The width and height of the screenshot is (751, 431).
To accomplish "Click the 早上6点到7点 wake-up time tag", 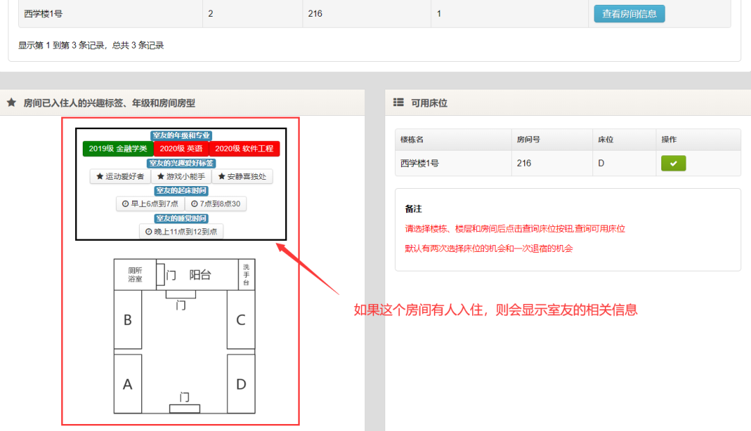I will pyautogui.click(x=150, y=203).
